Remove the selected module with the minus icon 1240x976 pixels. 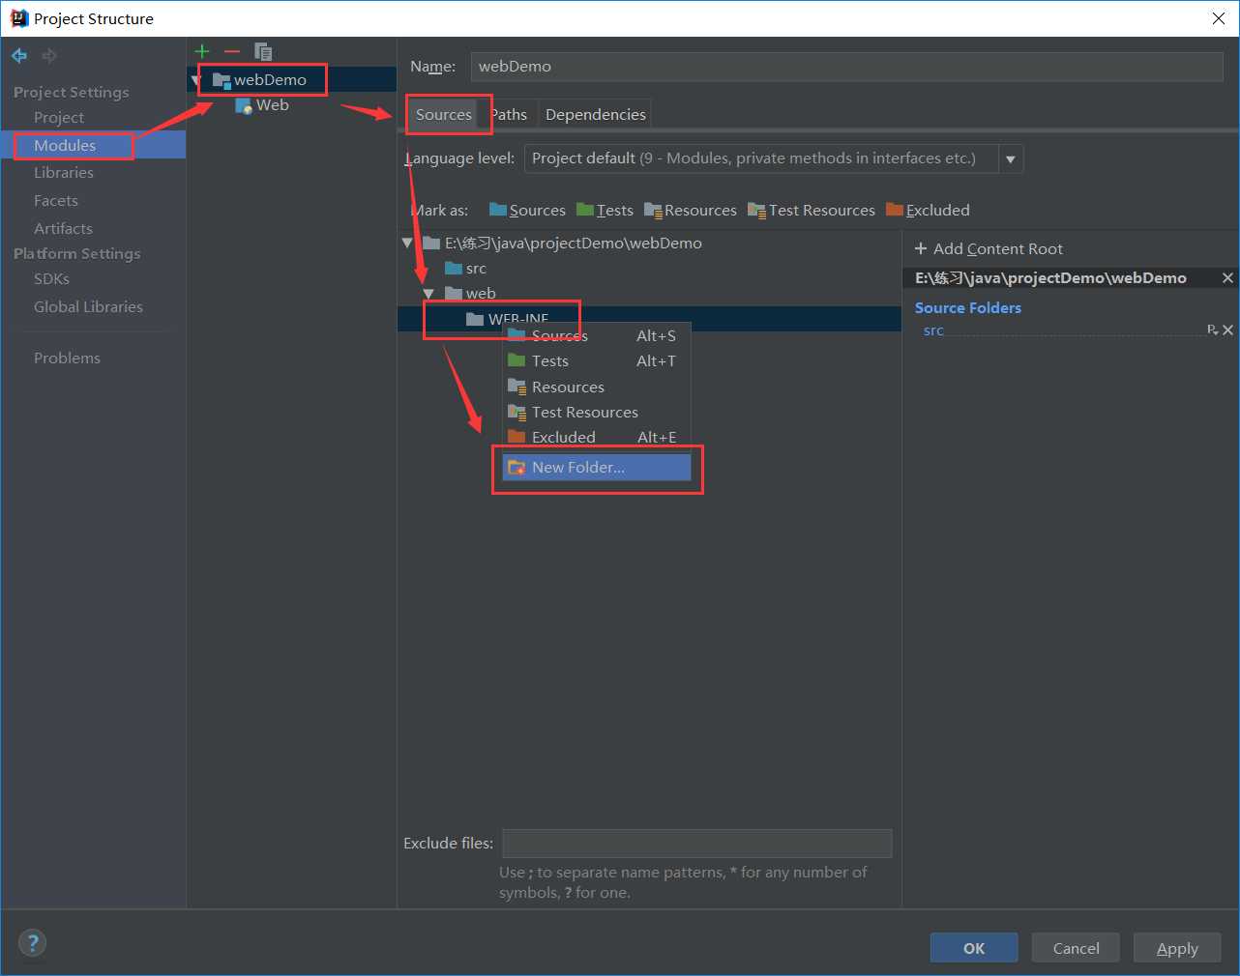pos(232,51)
